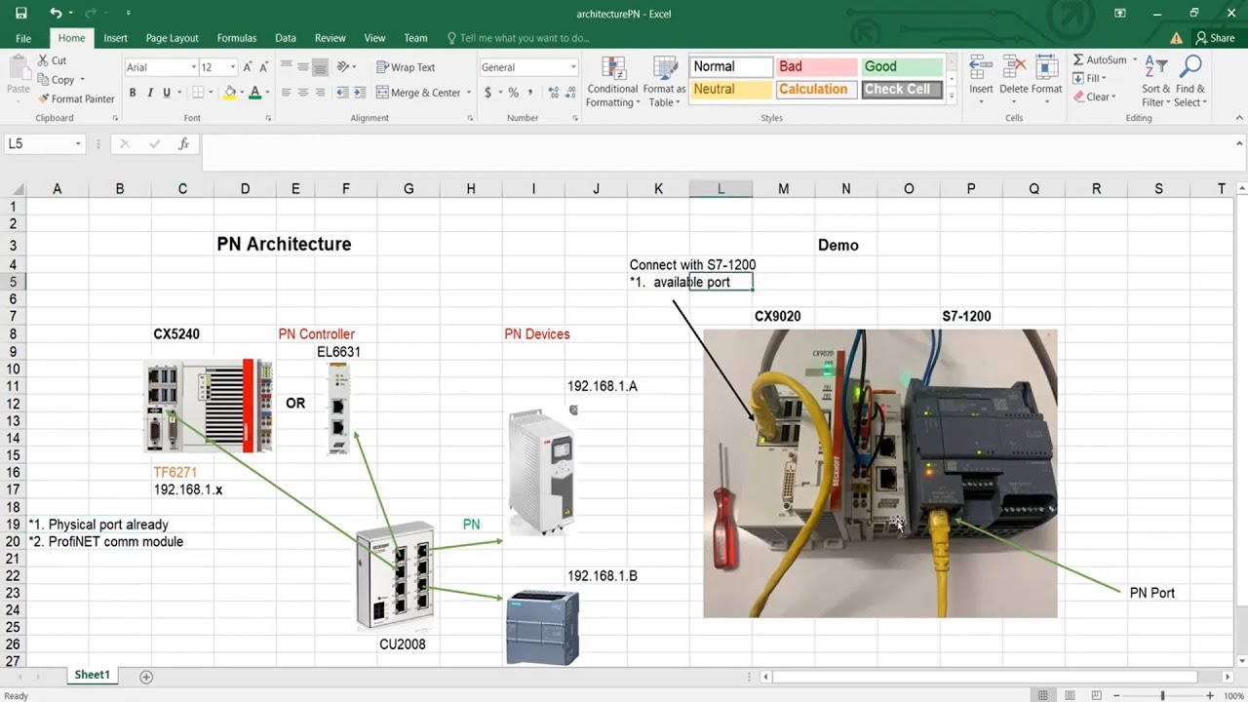Decrease font size with smaller A

point(264,67)
